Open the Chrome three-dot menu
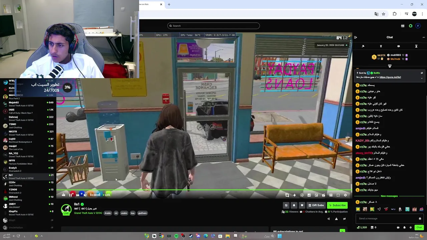This screenshot has width=427, height=240. pyautogui.click(x=422, y=14)
